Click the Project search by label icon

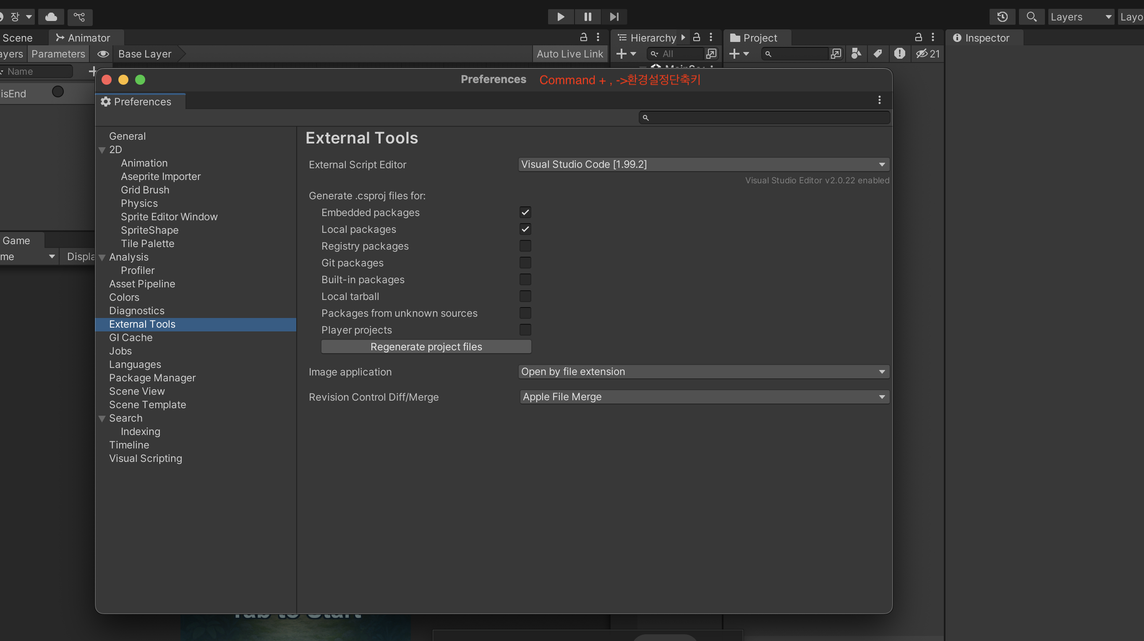[878, 54]
